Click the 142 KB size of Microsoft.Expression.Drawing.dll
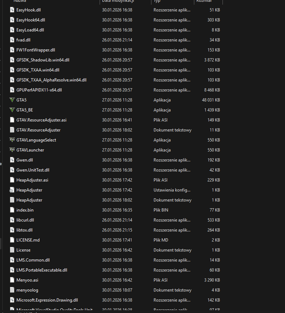Viewport: 285px width, 313px height. pyautogui.click(x=214, y=300)
